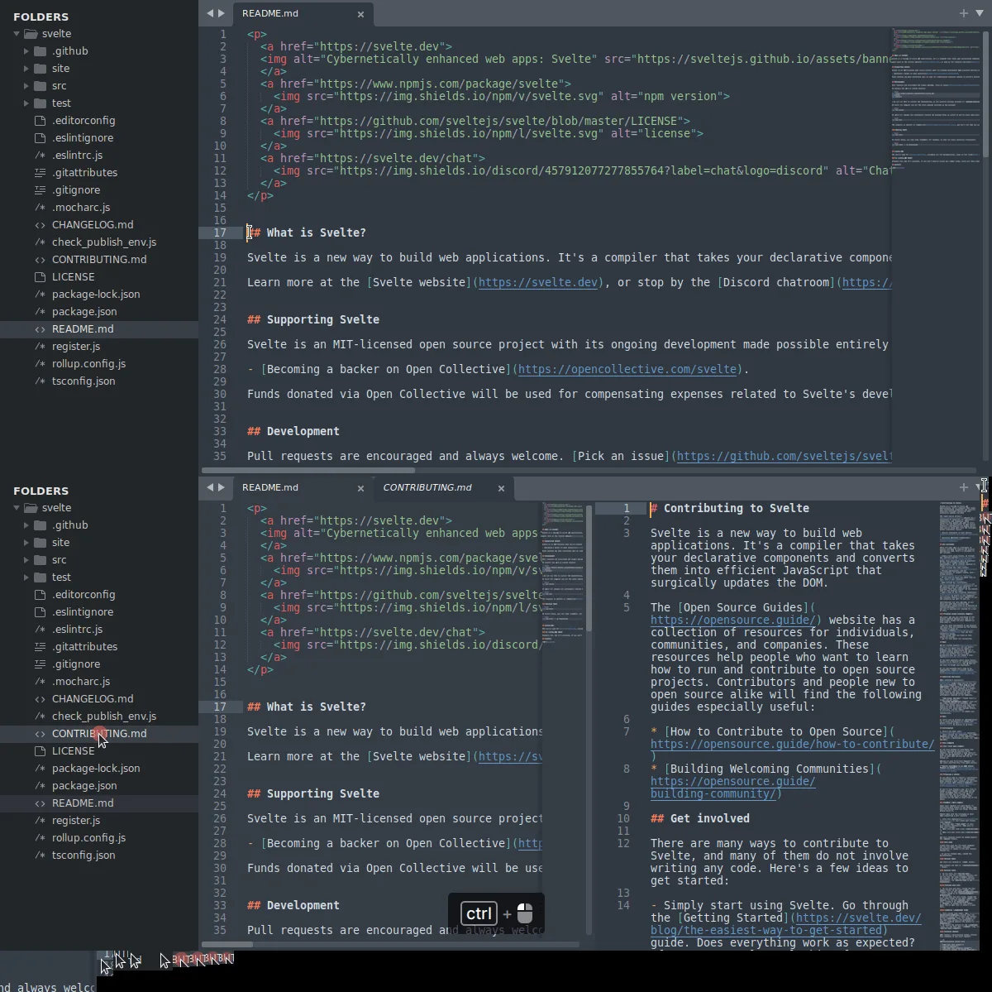Expand the .github folder in lower window sidebar

[26, 525]
